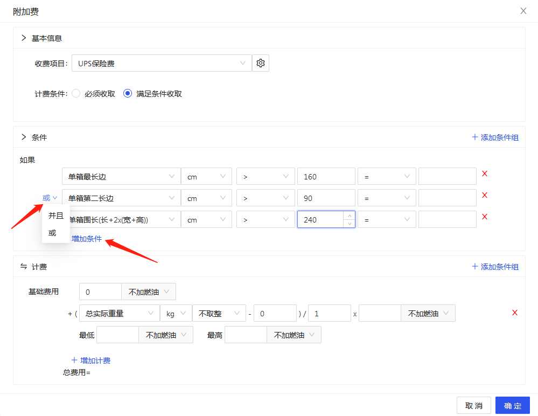Open the 总实际重量 dropdown
This screenshot has width=538, height=416.
pyautogui.click(x=120, y=313)
